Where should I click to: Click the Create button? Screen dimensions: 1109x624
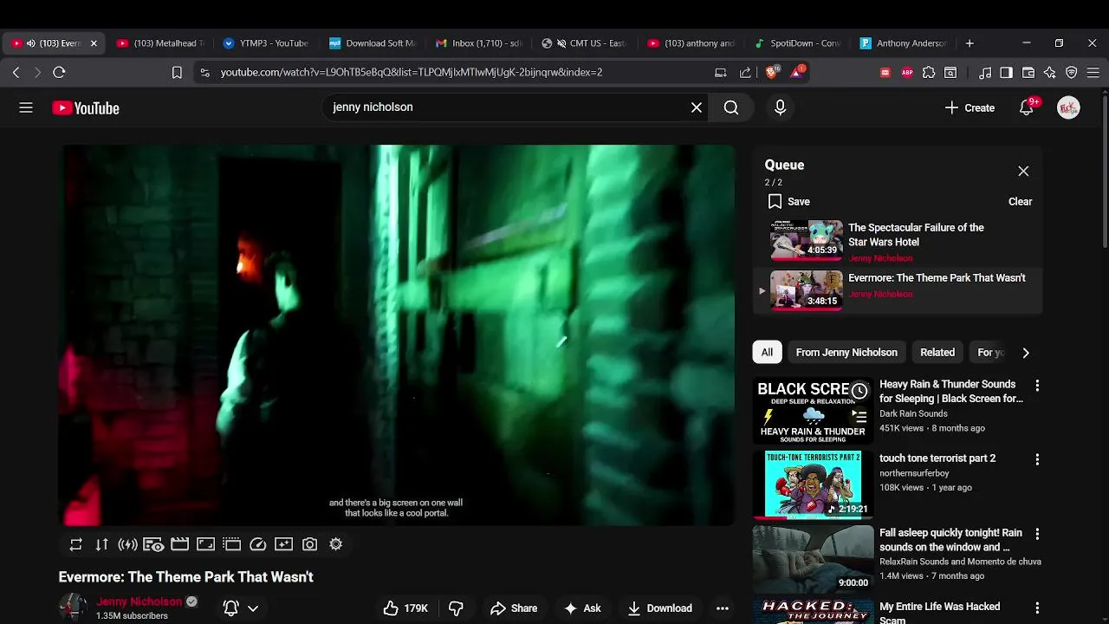[970, 107]
